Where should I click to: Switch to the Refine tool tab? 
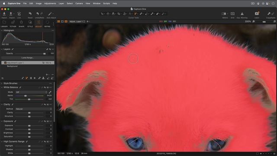click(47, 24)
